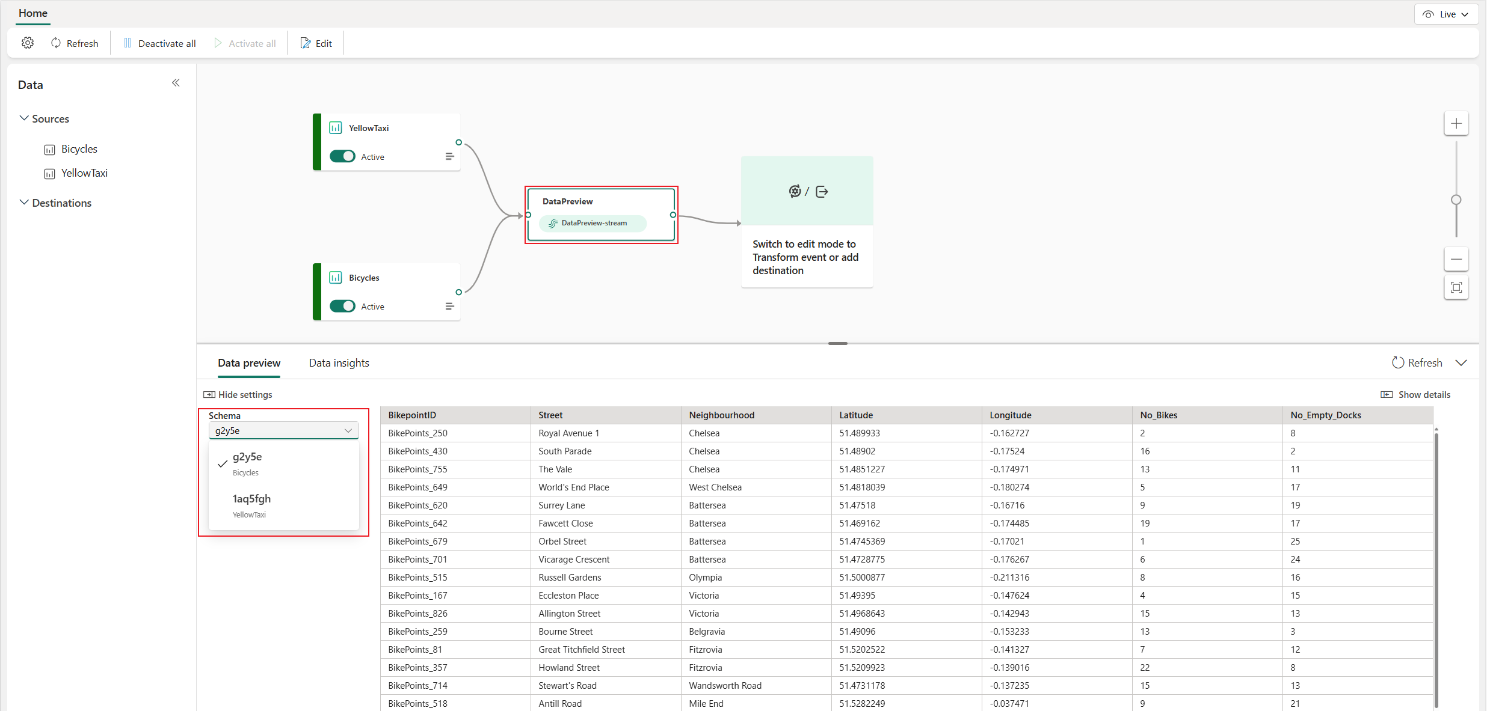Click the No_Bikes column header
Viewport: 1487px width, 711px height.
coord(1207,415)
